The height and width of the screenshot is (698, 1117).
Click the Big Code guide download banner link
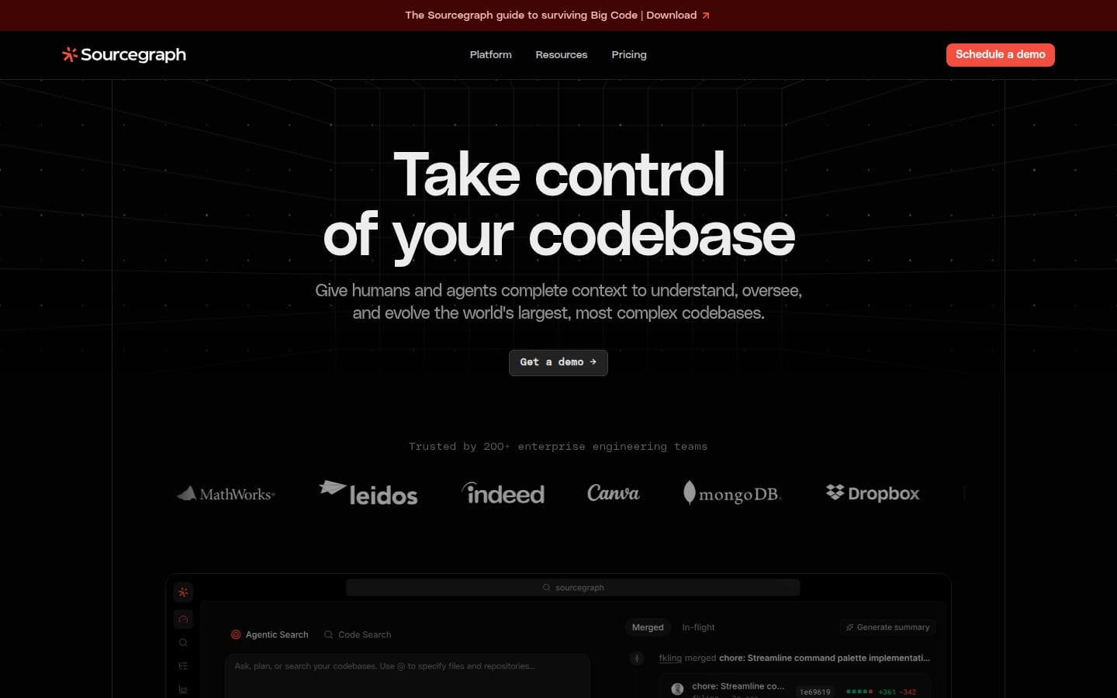pos(557,15)
